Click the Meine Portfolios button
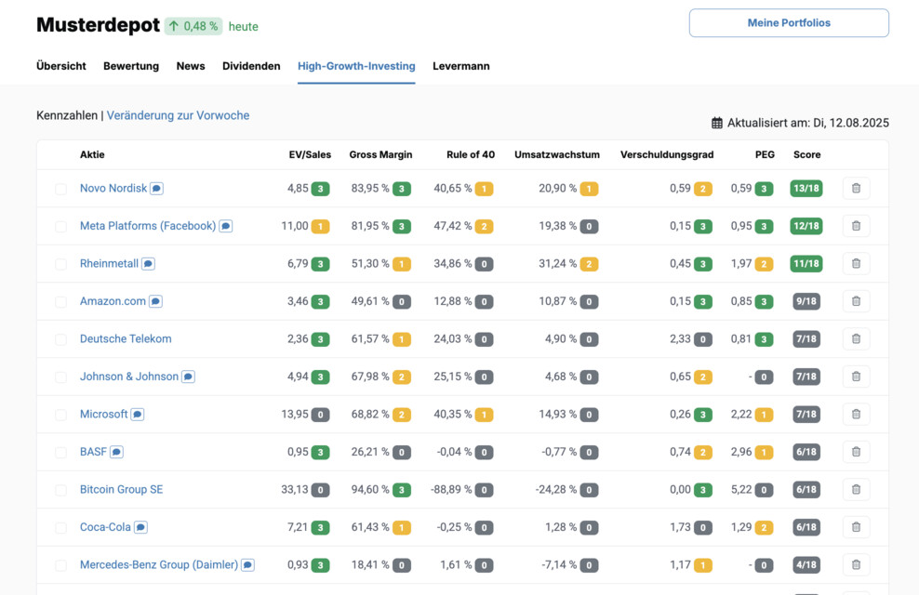 click(x=789, y=23)
